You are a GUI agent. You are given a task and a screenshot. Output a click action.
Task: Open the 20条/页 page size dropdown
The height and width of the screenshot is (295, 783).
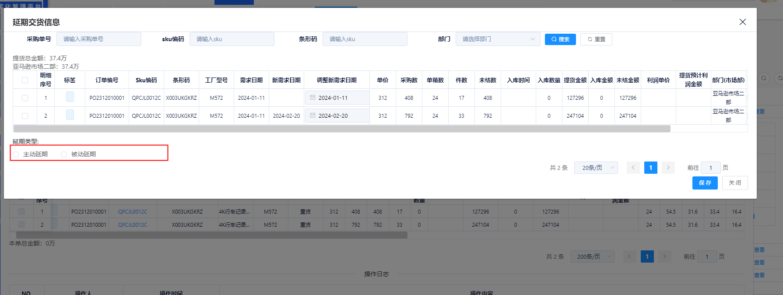596,168
